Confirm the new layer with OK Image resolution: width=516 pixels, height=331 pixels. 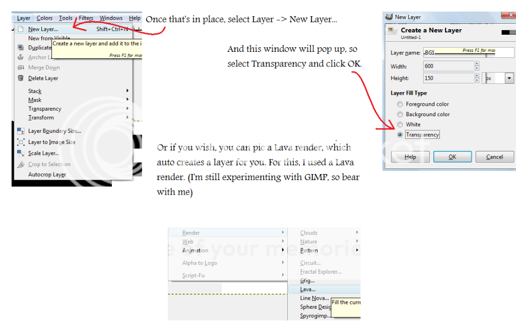451,156
